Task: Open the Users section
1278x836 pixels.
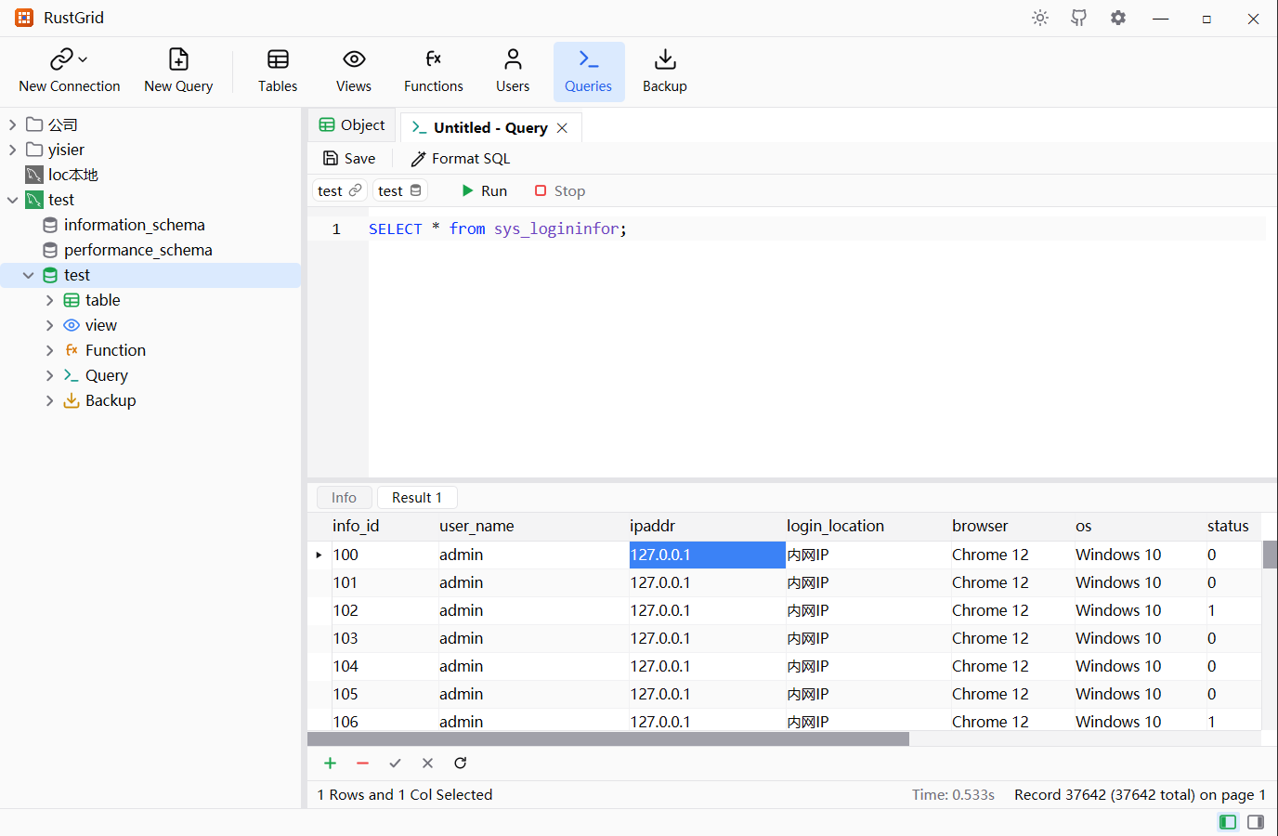Action: [x=513, y=72]
